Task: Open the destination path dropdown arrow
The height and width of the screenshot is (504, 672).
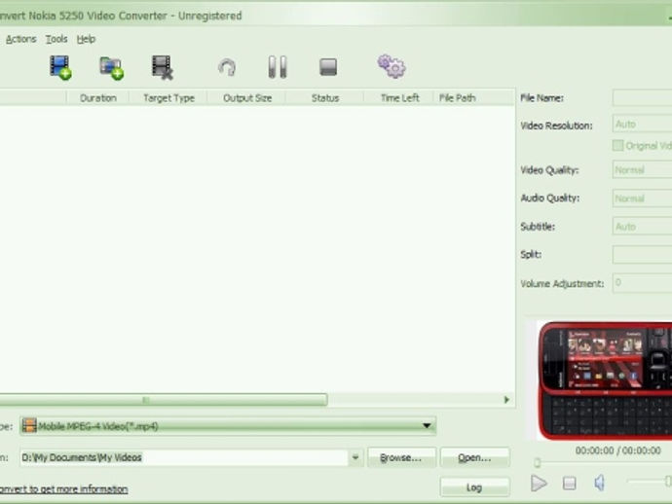Action: pos(355,457)
